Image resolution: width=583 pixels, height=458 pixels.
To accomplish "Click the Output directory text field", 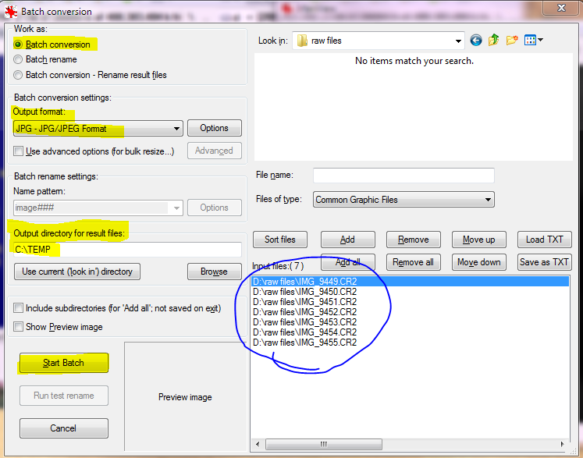I will (127, 250).
